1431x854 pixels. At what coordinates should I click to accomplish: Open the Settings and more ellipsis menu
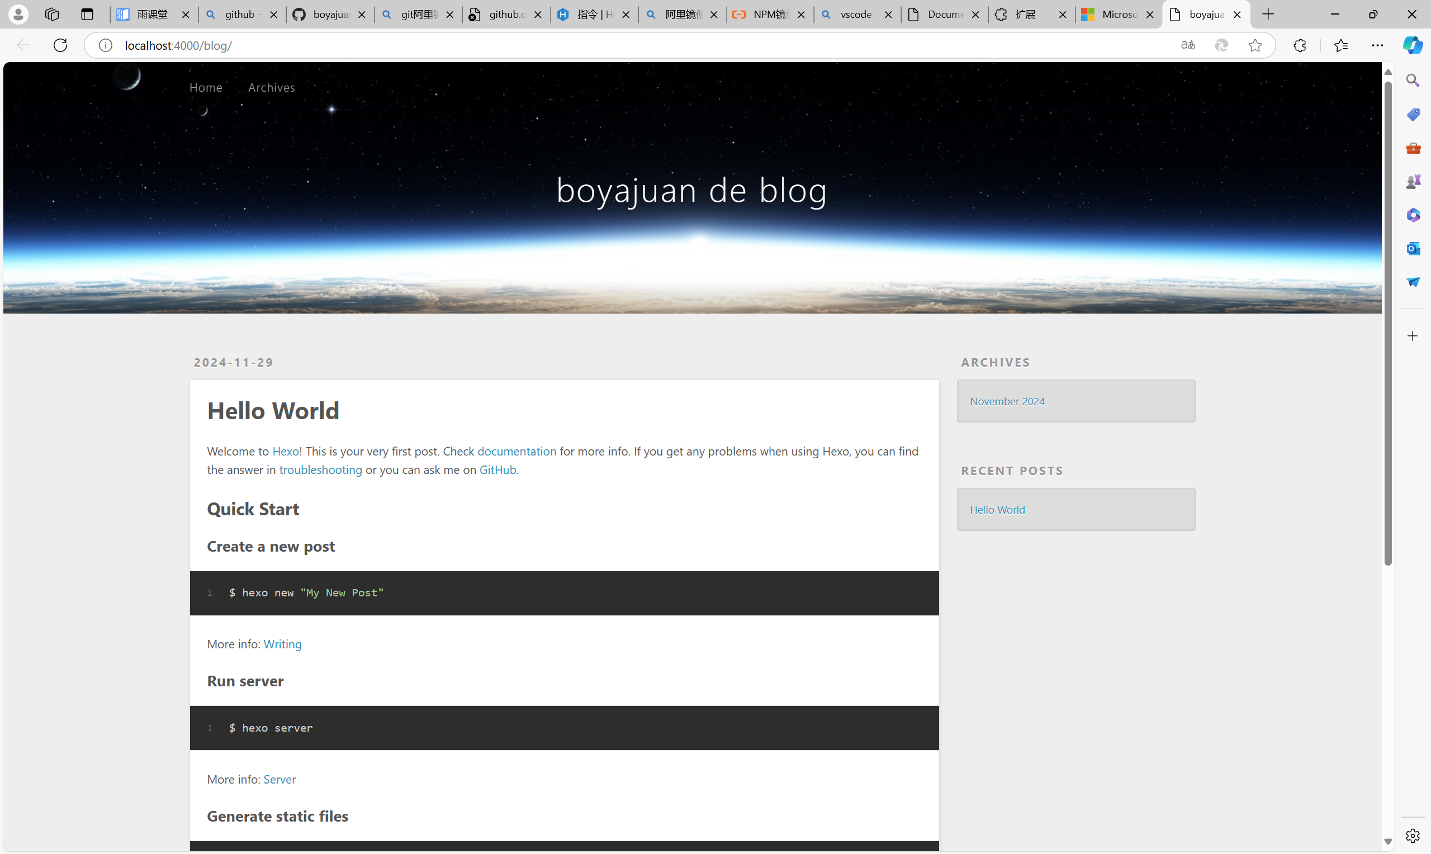tap(1377, 45)
